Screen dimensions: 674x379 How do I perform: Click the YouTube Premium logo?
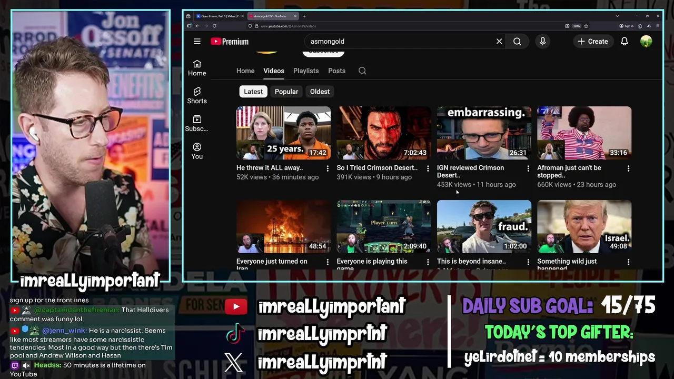[x=230, y=42]
